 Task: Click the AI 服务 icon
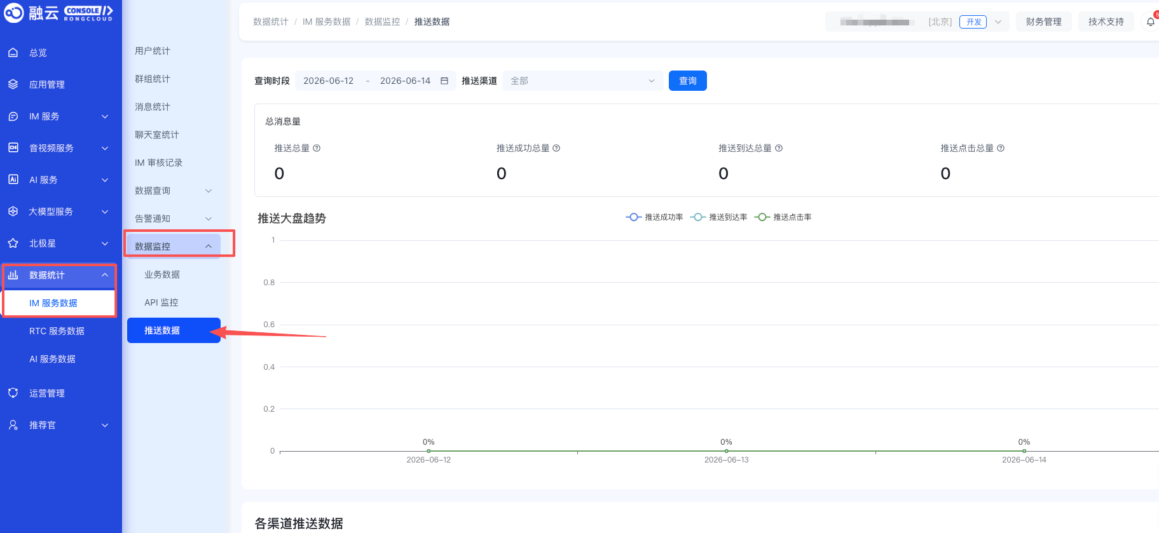coord(13,180)
